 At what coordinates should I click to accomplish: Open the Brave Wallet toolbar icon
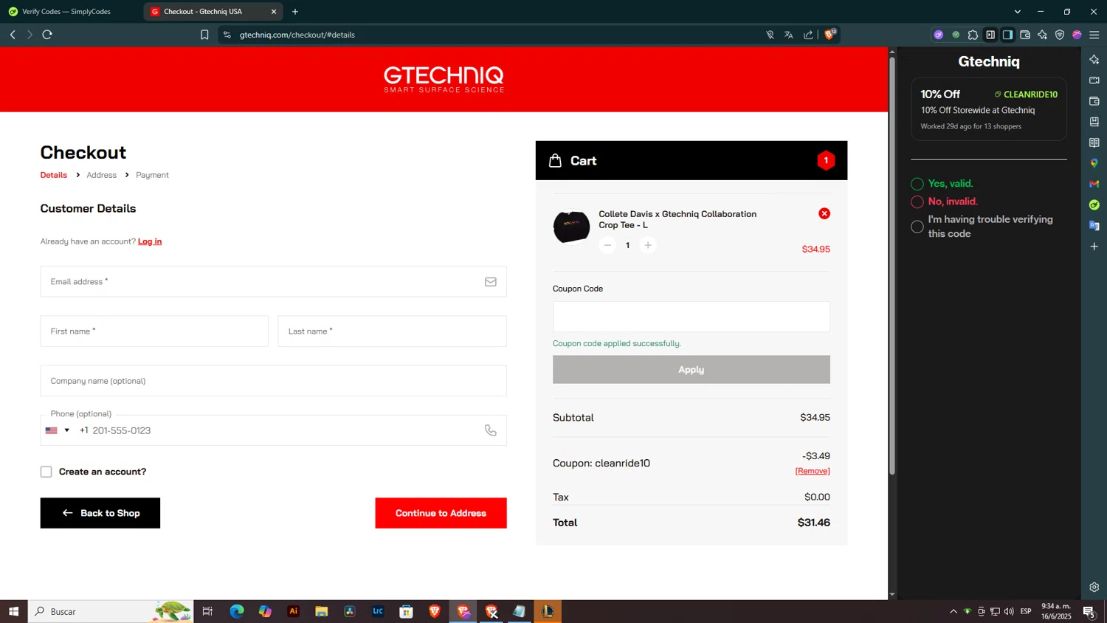click(1025, 35)
